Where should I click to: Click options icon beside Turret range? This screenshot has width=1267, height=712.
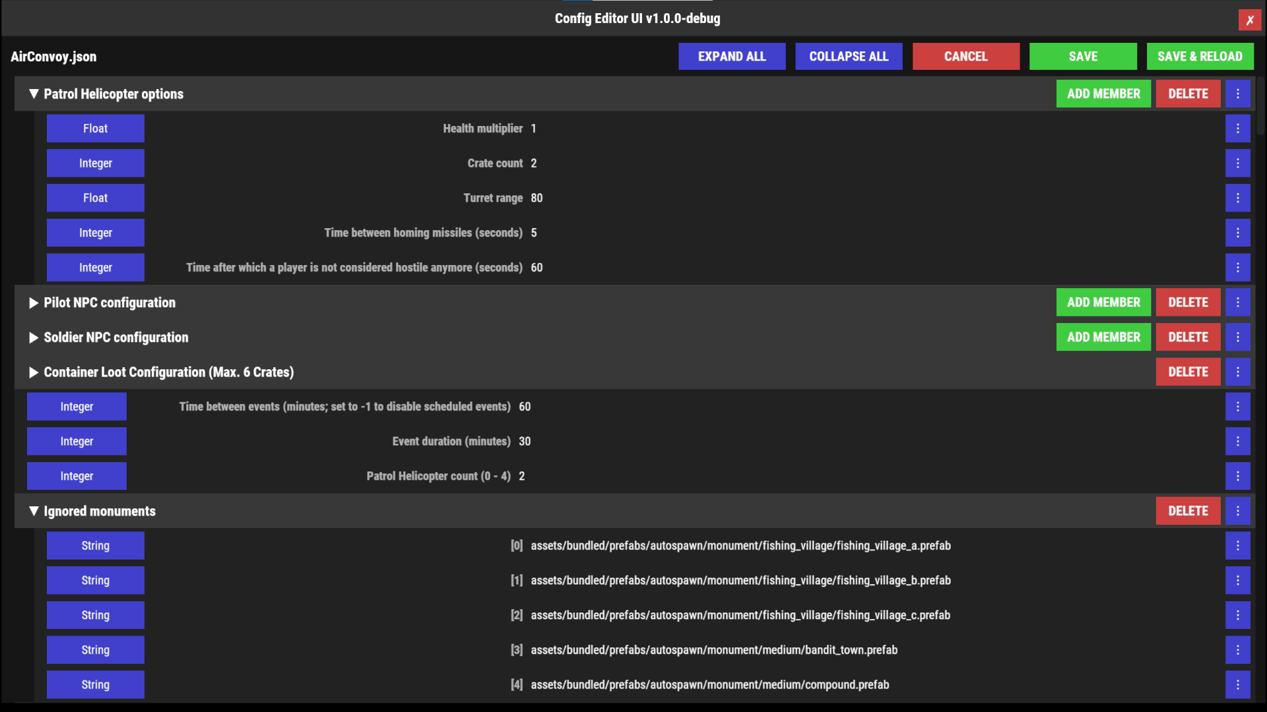point(1237,198)
